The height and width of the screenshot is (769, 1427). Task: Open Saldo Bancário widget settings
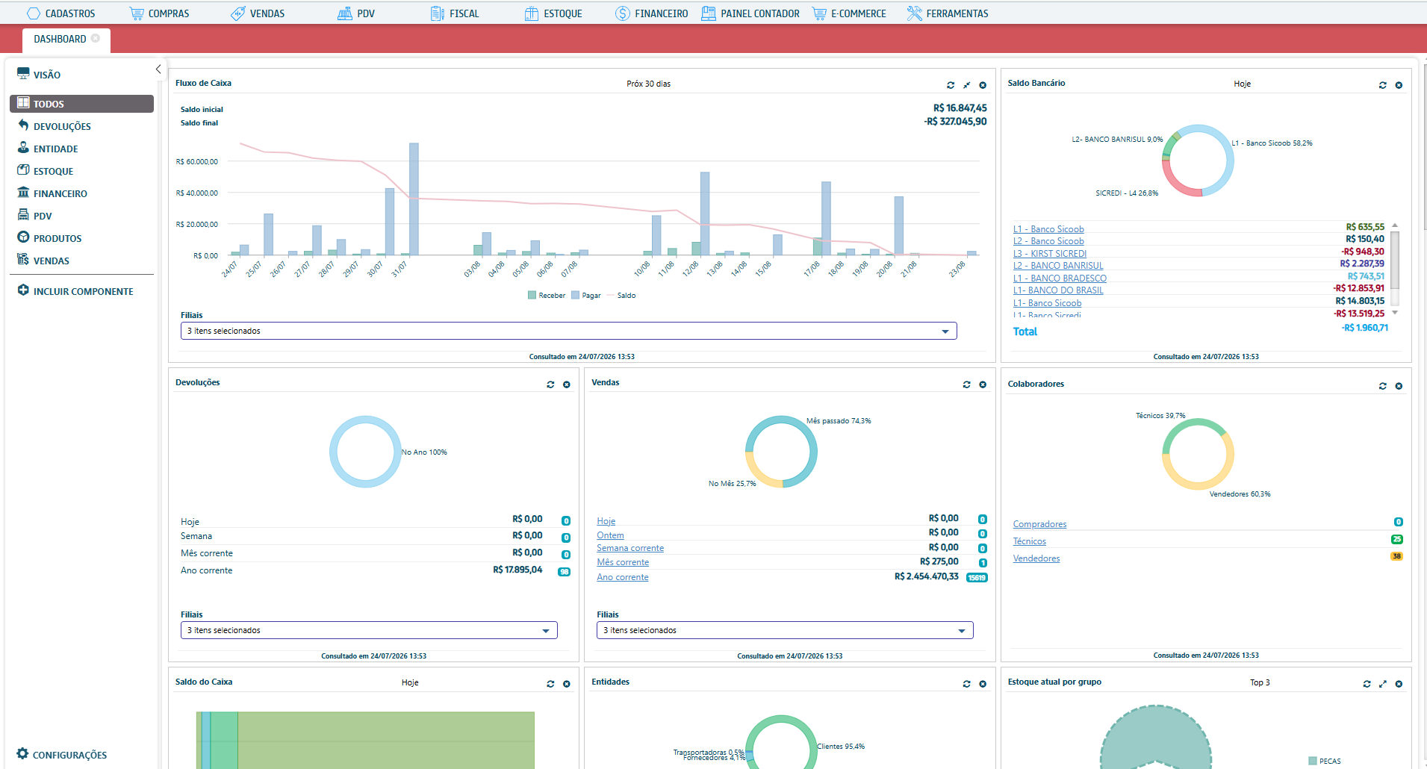click(x=1399, y=85)
